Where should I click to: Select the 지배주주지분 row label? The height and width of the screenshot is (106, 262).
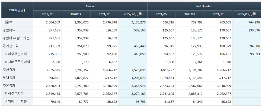14,94
